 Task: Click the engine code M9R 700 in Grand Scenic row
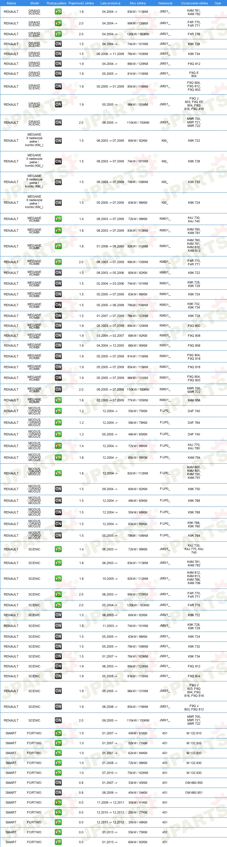(194, 119)
